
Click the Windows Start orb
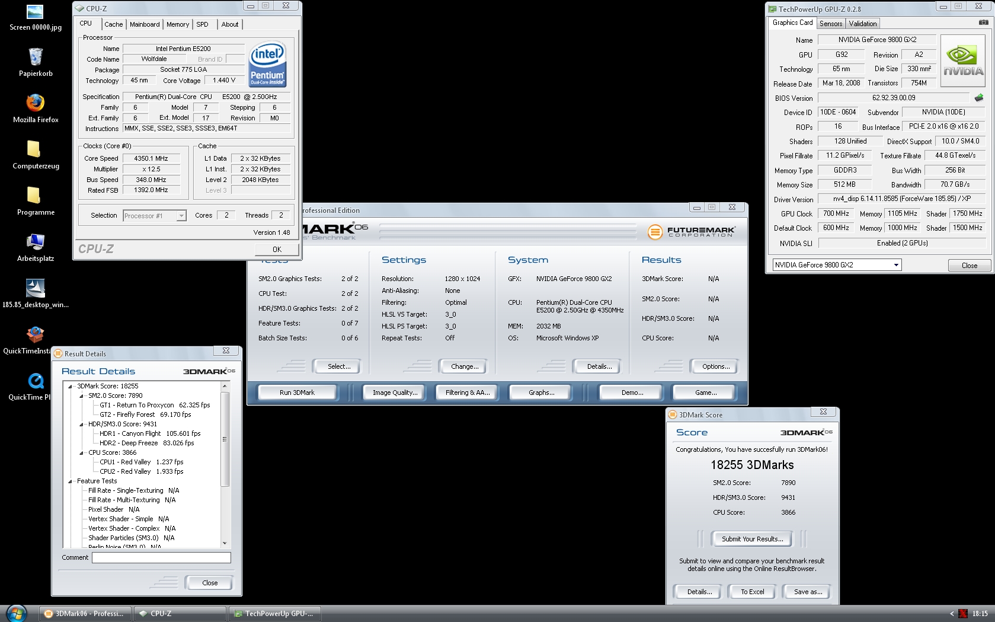16,613
